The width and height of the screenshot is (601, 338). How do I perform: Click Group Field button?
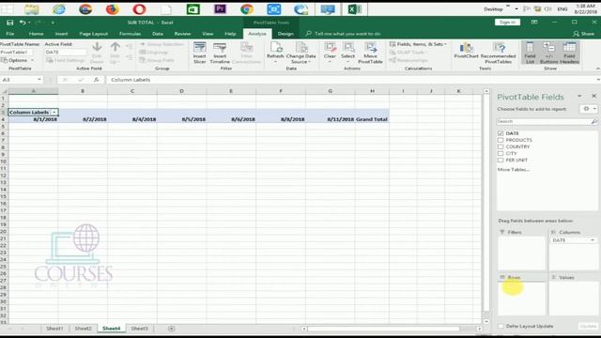pos(157,60)
